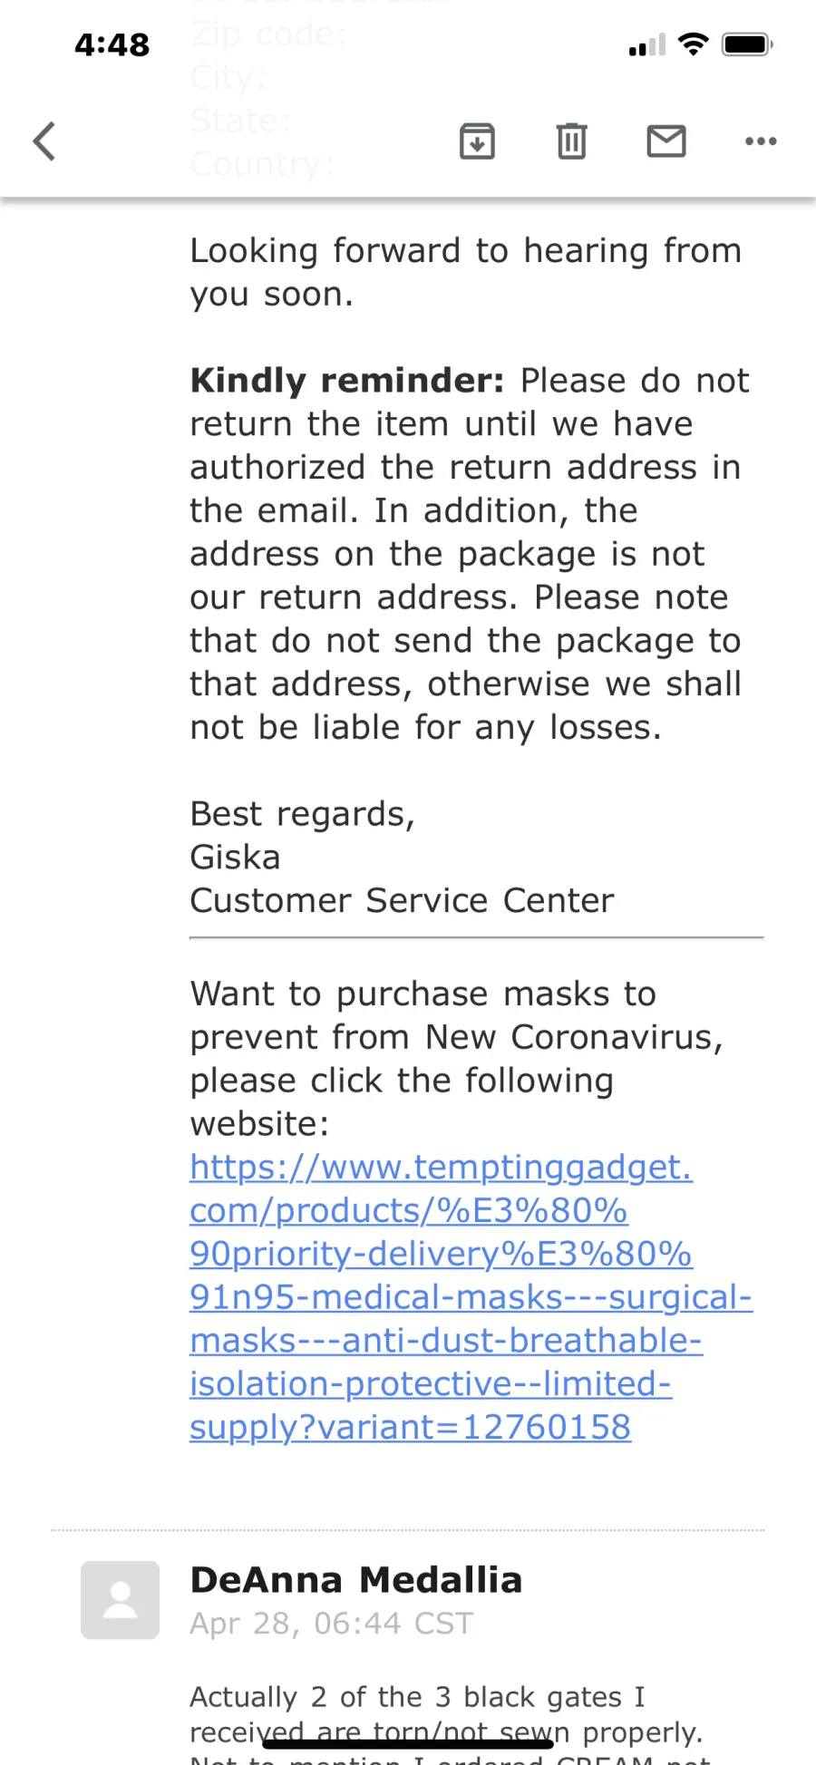Select the DeAnna Medallia sender name
816x1765 pixels.
pyautogui.click(x=356, y=1580)
